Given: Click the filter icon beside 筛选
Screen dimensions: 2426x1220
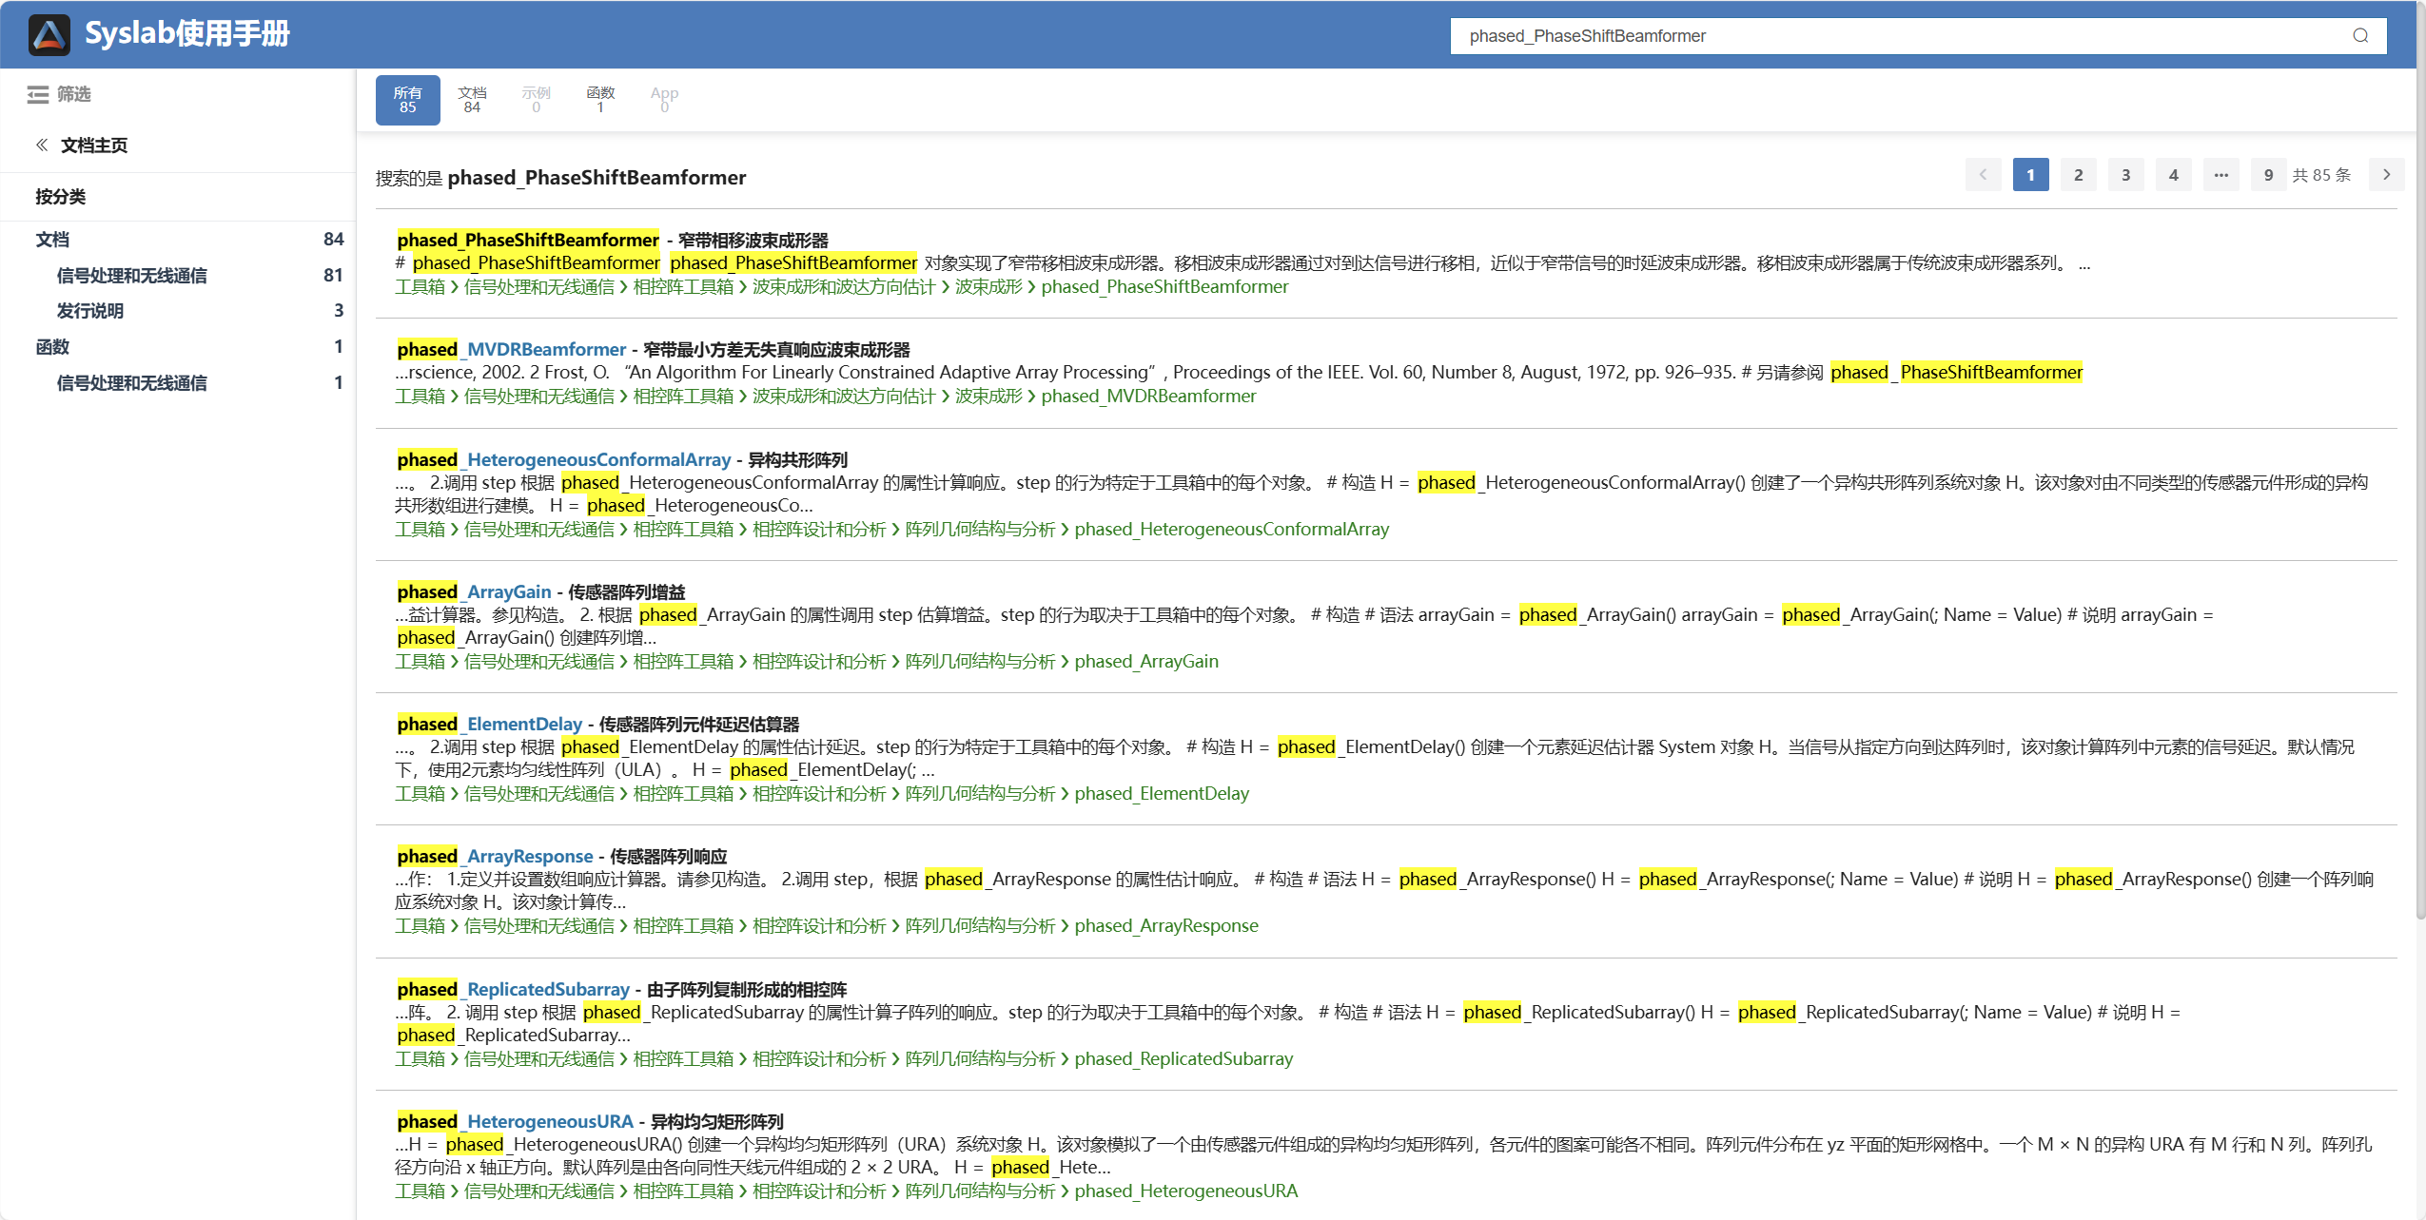Looking at the screenshot, I should [x=38, y=94].
